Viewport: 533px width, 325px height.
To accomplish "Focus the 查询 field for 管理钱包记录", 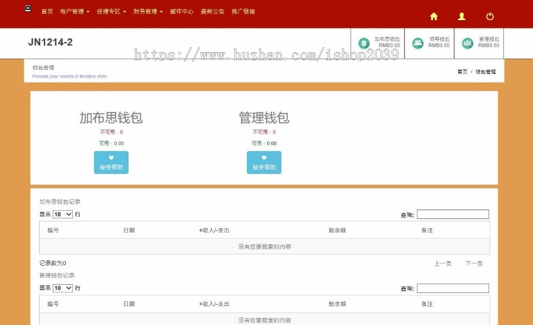I will click(x=453, y=288).
